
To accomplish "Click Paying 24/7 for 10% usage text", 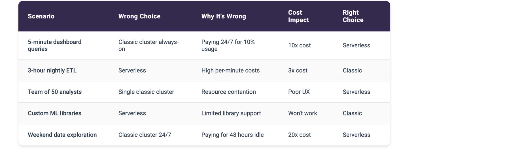I will [228, 45].
